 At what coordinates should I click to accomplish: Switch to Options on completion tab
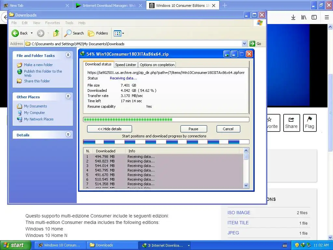point(157,65)
